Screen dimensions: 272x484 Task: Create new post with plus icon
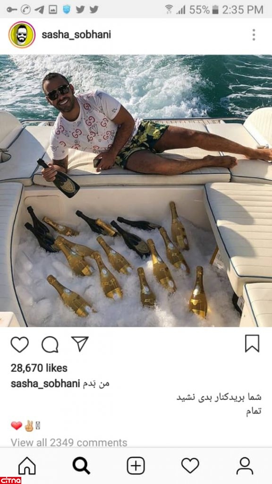136,466
